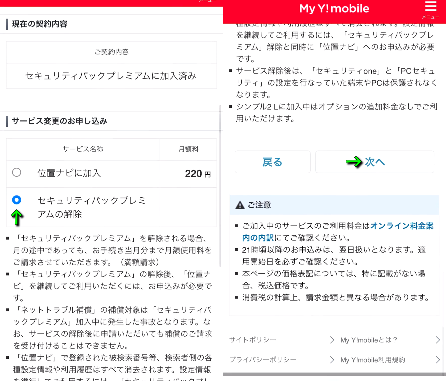Open the プライバシーポリシー footer link
The image size is (446, 381).
(x=263, y=360)
